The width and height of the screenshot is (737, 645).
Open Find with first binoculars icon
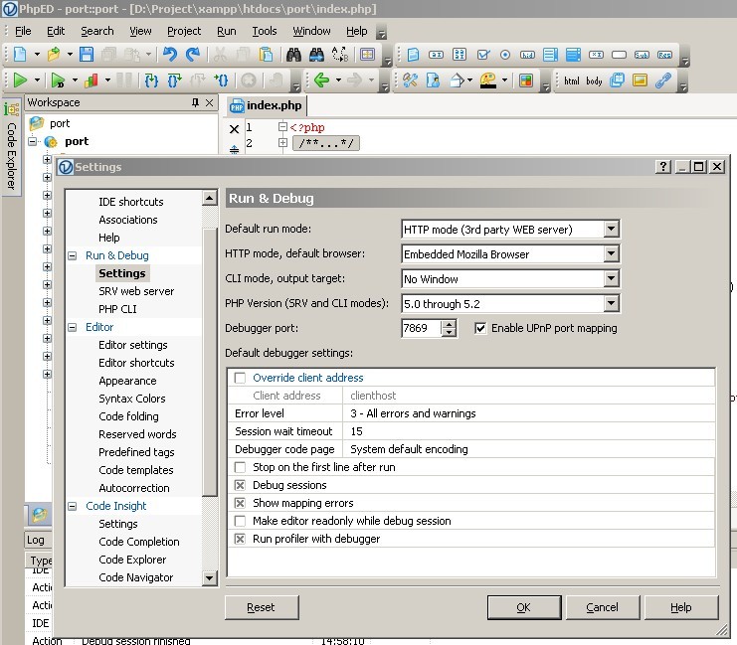(293, 55)
